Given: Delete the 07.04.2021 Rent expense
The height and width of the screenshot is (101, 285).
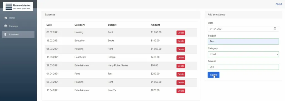Looking at the screenshot, I should [x=181, y=82].
